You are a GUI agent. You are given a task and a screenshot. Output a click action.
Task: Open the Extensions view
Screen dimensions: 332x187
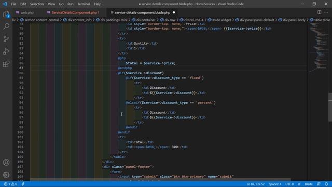(6, 64)
